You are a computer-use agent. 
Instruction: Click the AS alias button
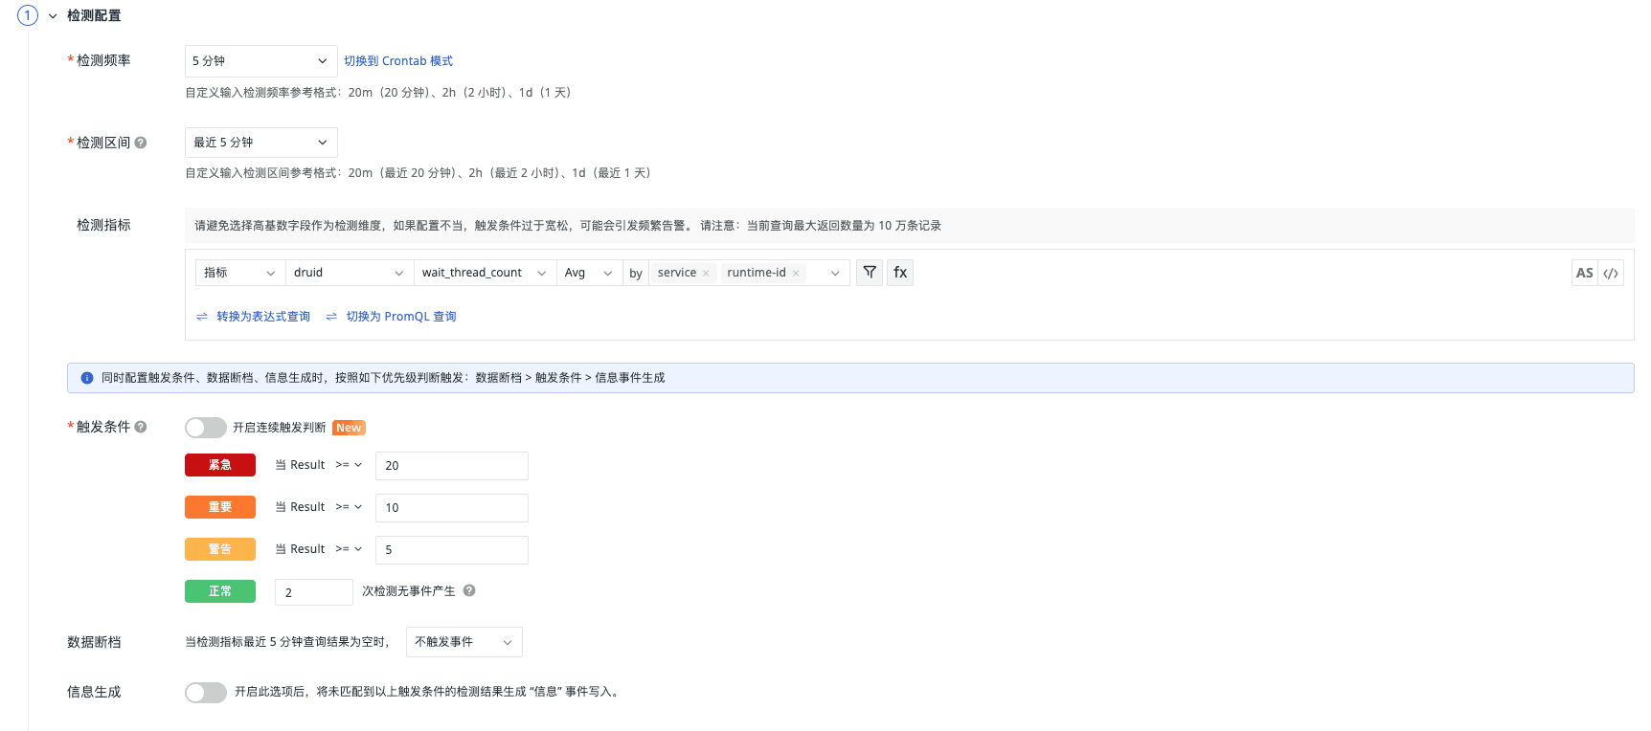point(1584,273)
